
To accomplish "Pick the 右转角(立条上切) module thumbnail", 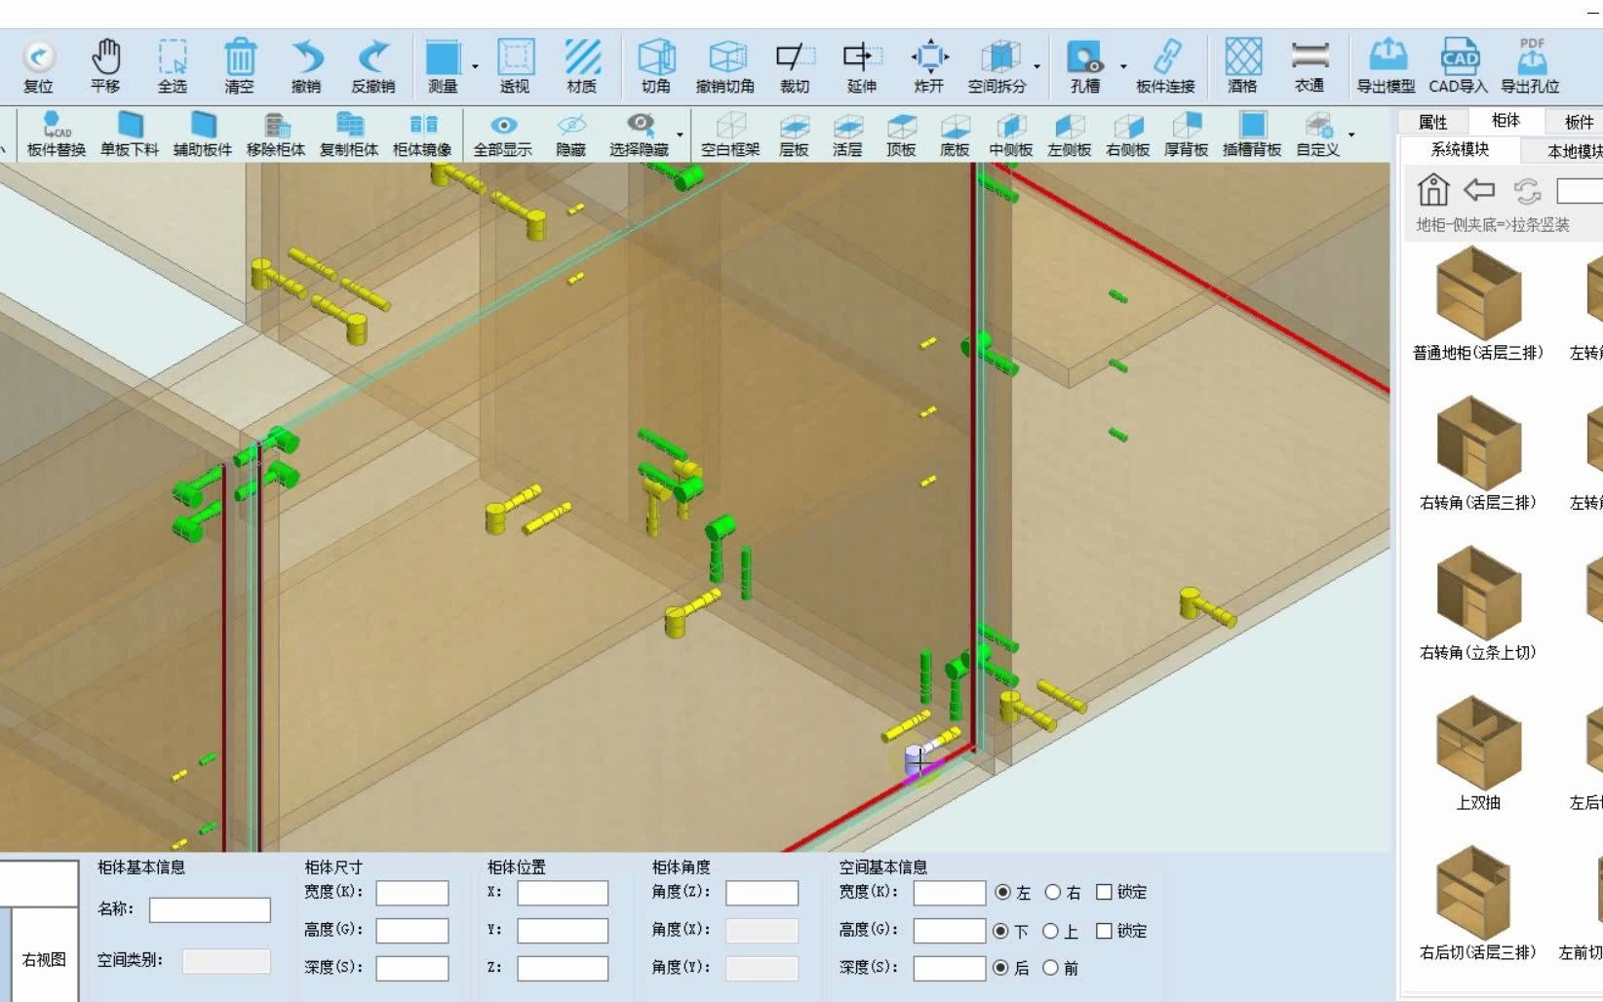I will (x=1478, y=593).
